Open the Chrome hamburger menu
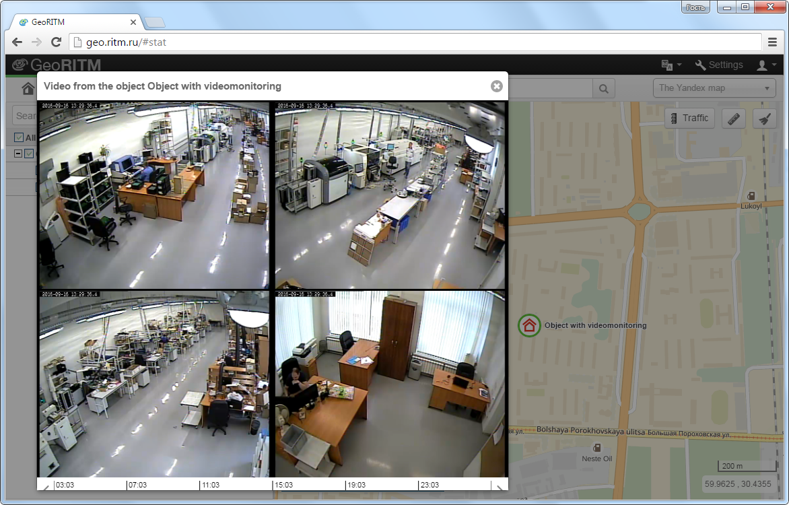 point(772,42)
